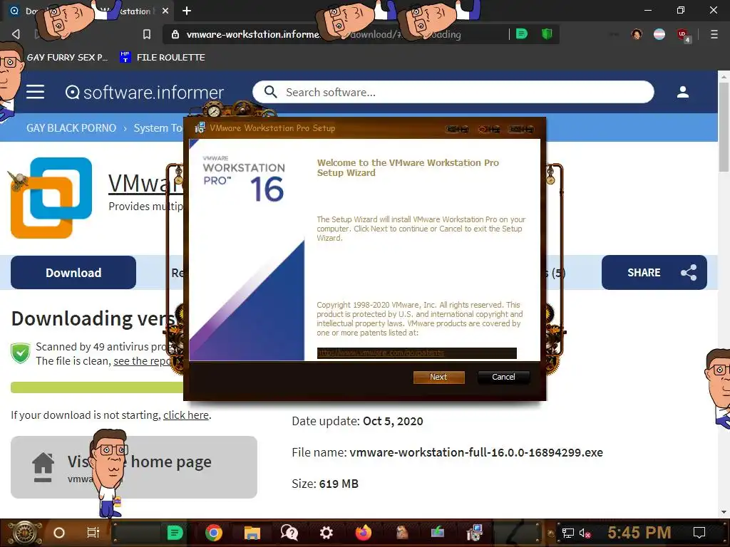Click the magnifier search icon
The image size is (730, 547).
pyautogui.click(x=270, y=92)
